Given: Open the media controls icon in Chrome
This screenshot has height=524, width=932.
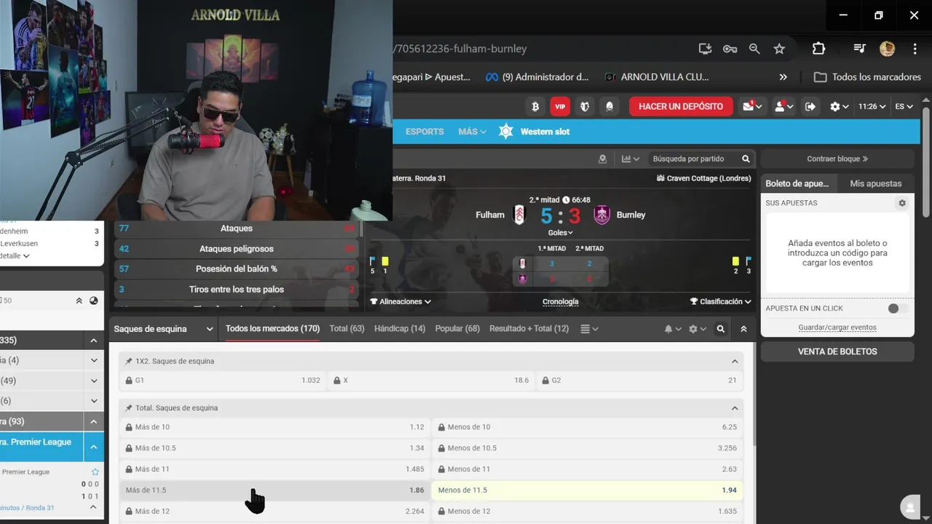Looking at the screenshot, I should (x=859, y=49).
